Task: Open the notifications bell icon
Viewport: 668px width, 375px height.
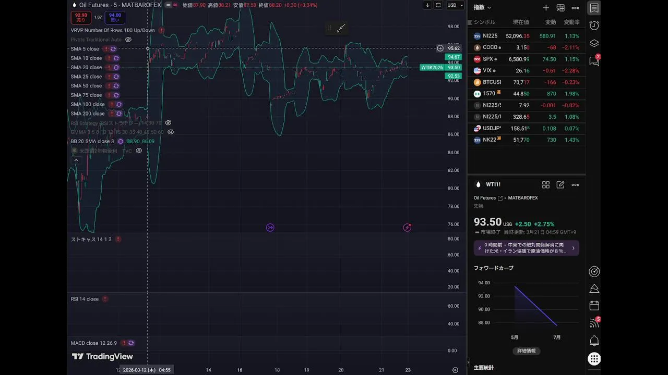Action: pos(594,341)
